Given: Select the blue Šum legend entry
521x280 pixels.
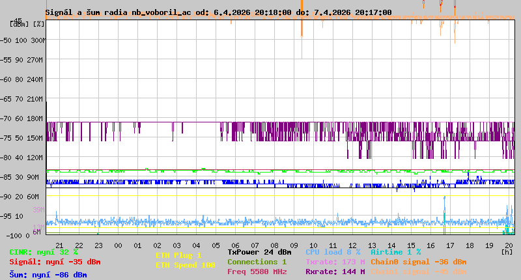Looking at the screenshot, I should [48, 275].
